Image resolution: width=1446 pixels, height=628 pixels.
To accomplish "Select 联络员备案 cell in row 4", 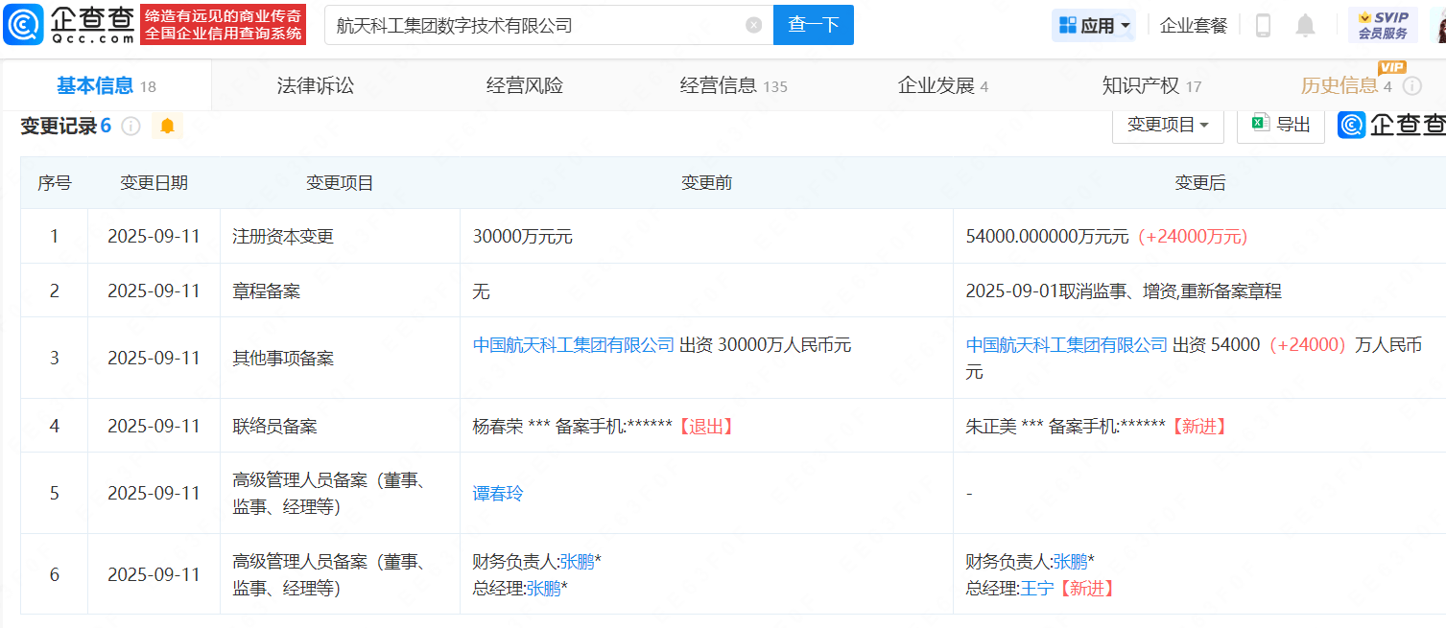I will pyautogui.click(x=340, y=426).
